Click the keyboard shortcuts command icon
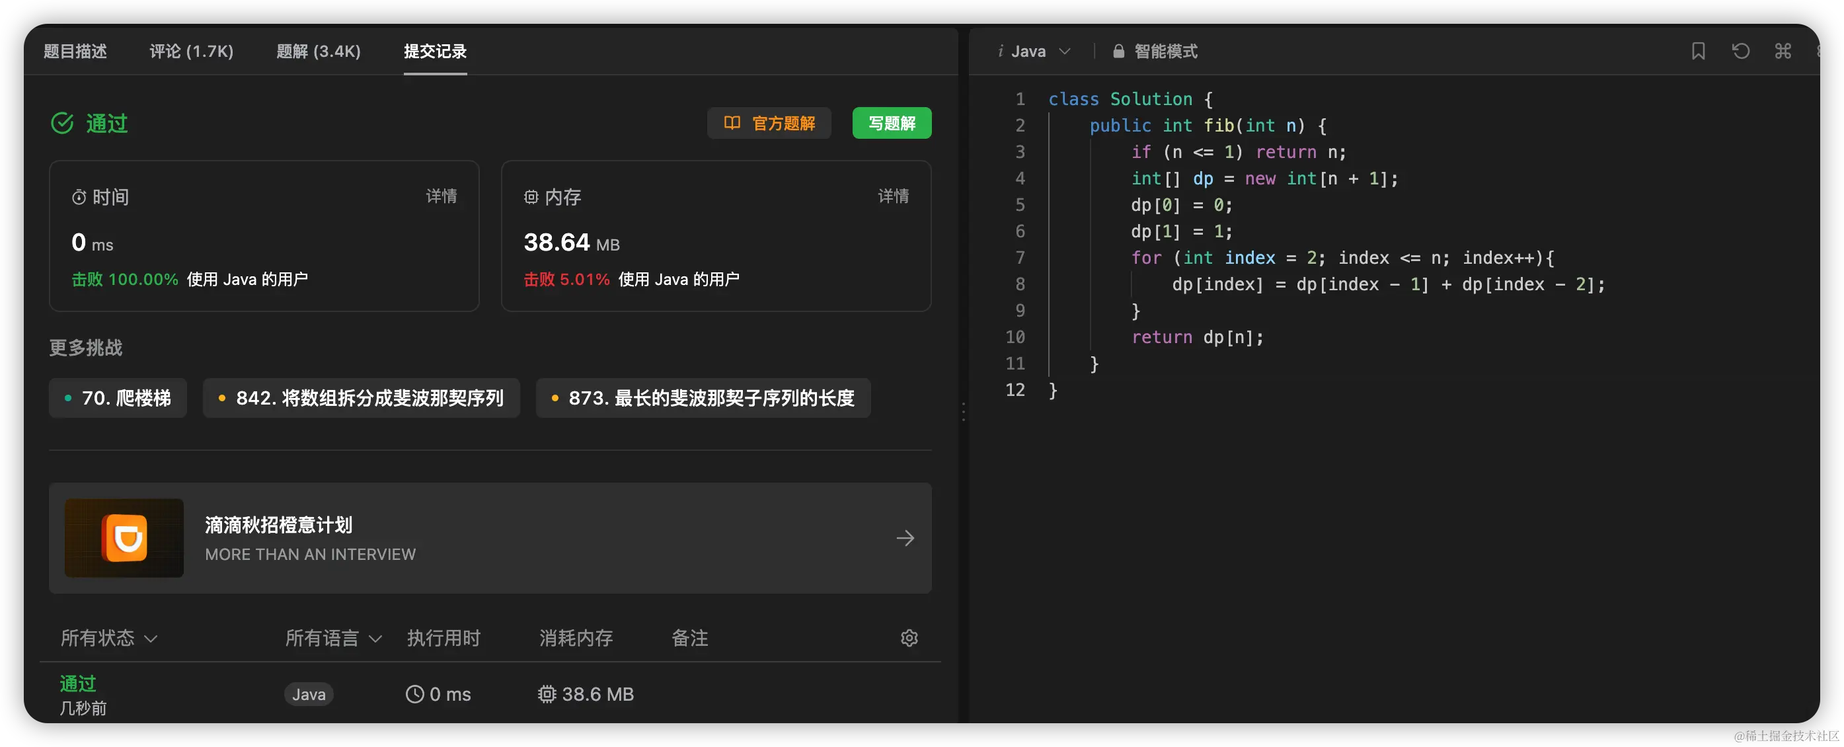Image resolution: width=1844 pixels, height=747 pixels. (1783, 51)
